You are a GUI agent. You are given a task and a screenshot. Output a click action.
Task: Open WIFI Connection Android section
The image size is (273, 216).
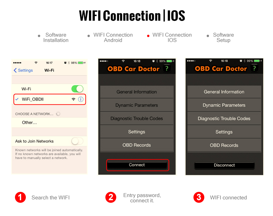point(113,37)
